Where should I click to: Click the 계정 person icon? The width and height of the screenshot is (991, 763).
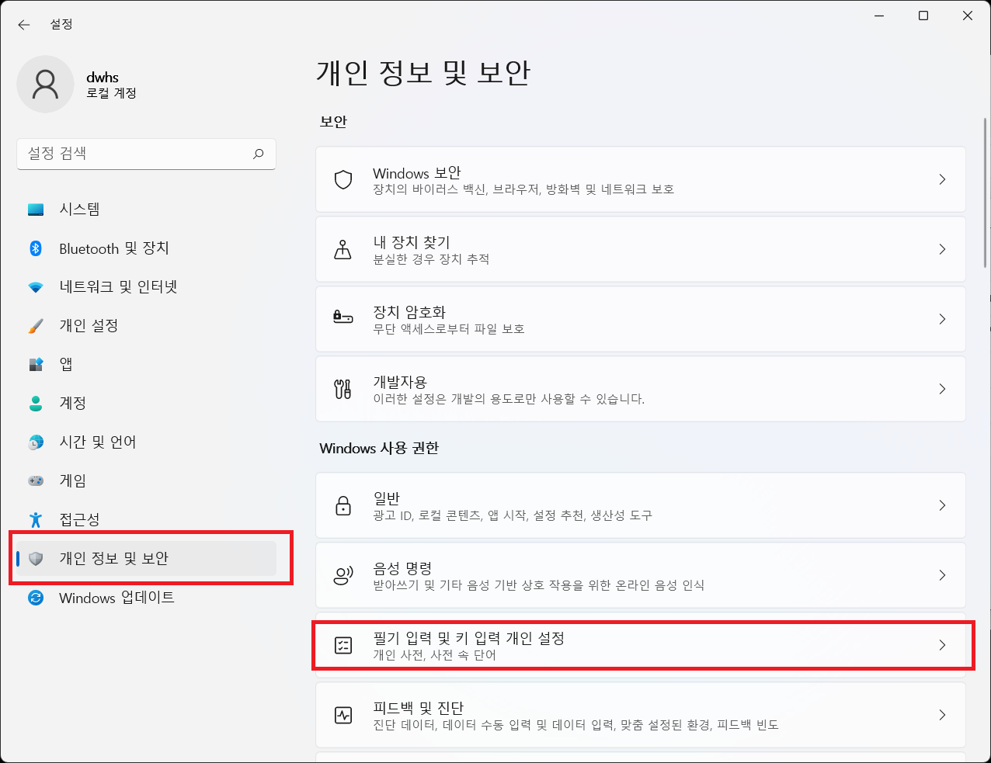(x=36, y=403)
